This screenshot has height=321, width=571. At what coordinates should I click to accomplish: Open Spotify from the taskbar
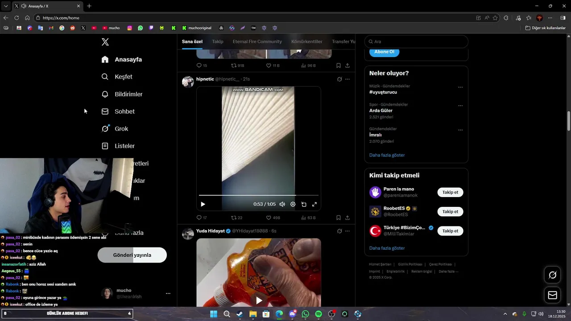[319, 314]
